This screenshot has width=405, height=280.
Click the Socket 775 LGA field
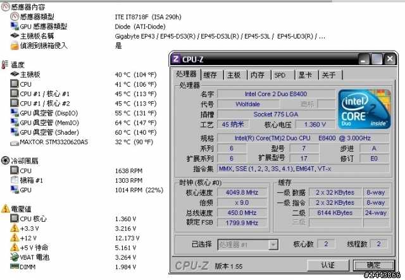pyautogui.click(x=276, y=114)
